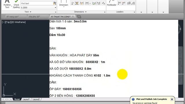185x104 pixels.
Task: Click the UCS origin icon
Action: pyautogui.click(x=4, y=95)
